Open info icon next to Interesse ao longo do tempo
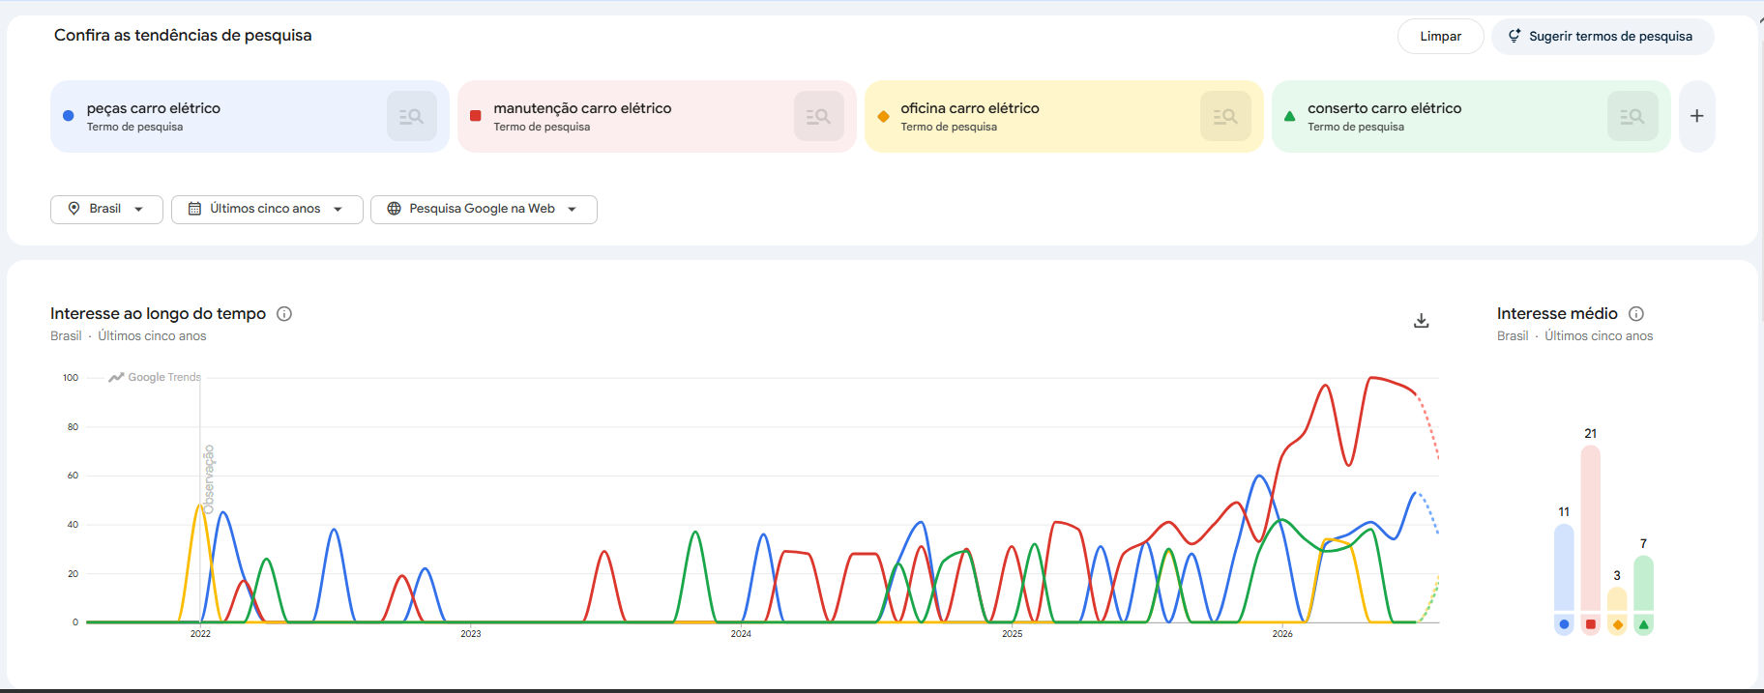 (284, 314)
